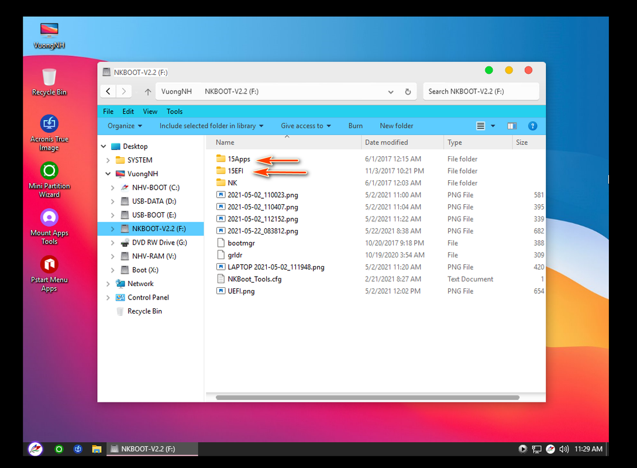Open the Organize dropdown
The height and width of the screenshot is (468, 637).
(125, 126)
